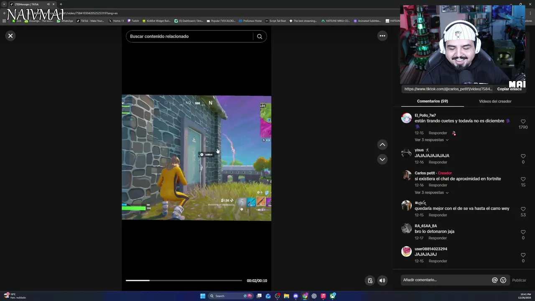The width and height of the screenshot is (535, 301).
Task: Like user08814023294's comment heart
Action: pos(523,255)
